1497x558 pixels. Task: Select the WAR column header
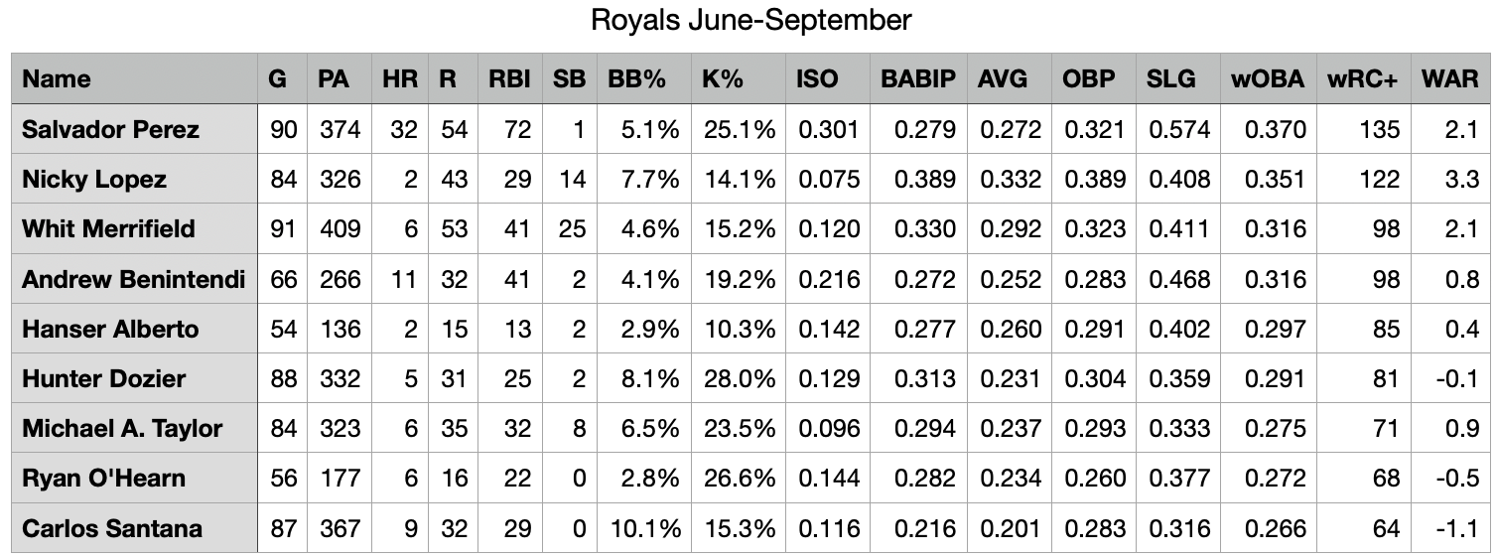click(x=1449, y=79)
